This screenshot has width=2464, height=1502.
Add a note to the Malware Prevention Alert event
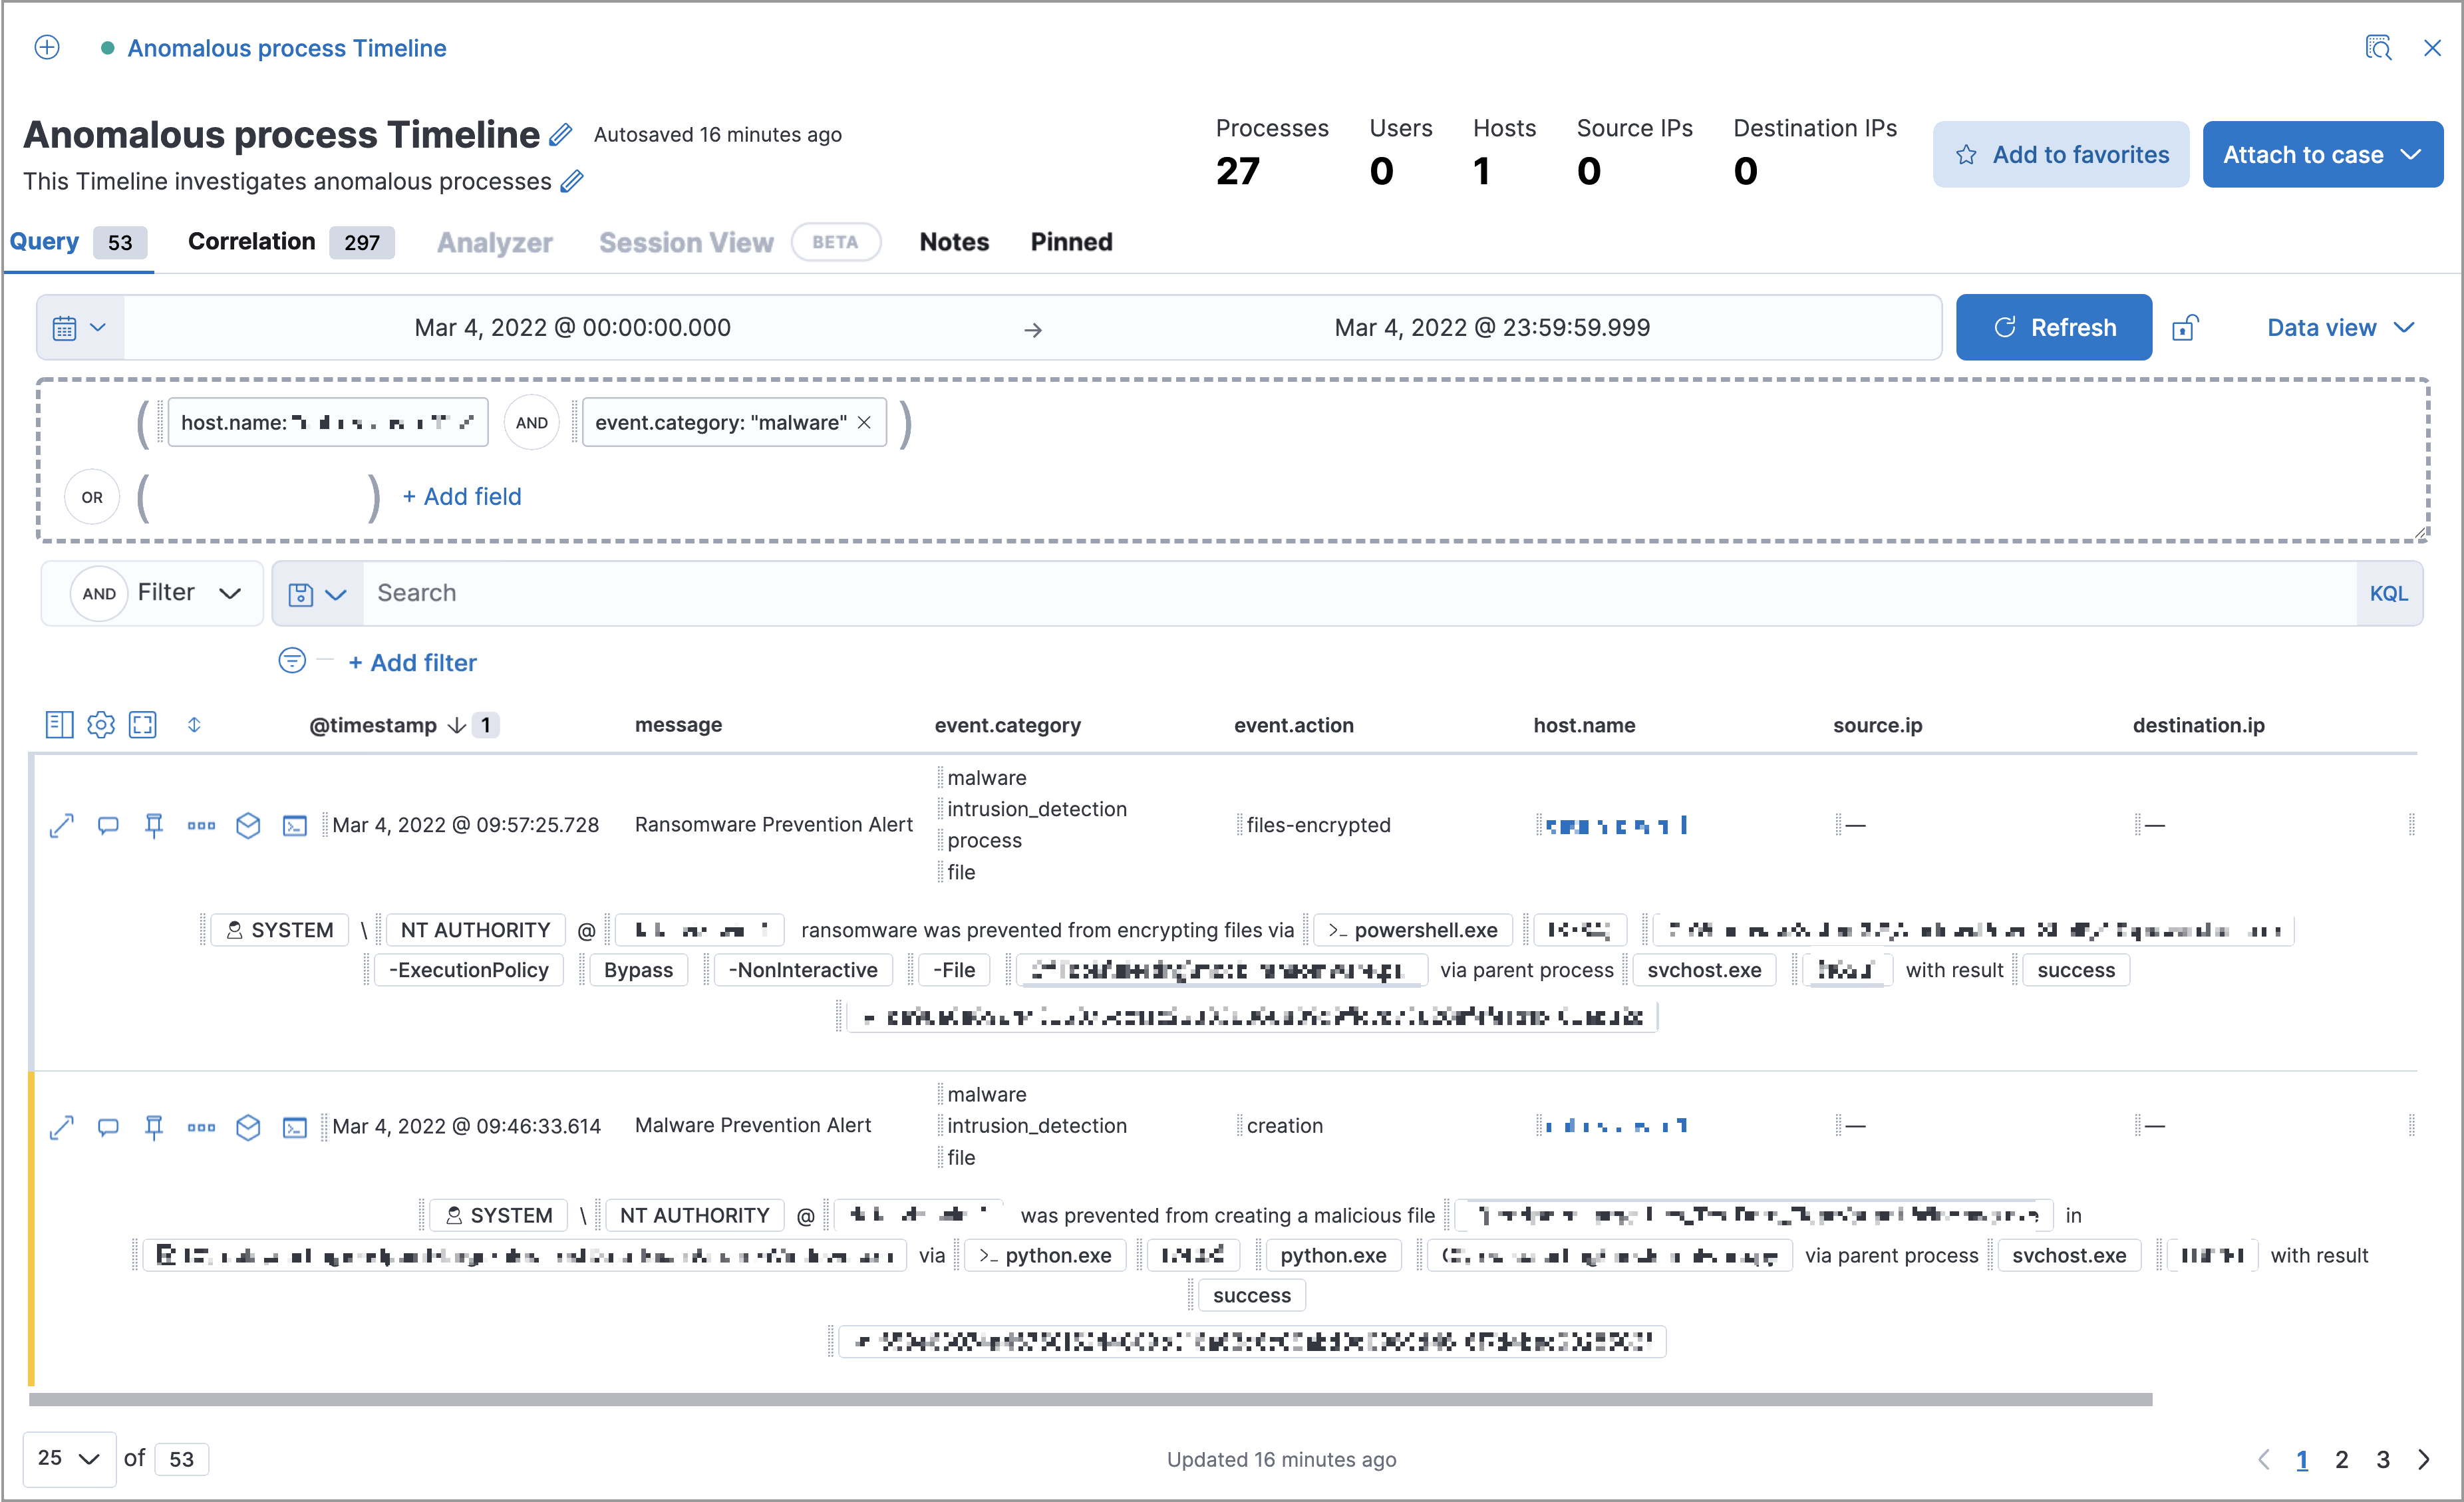point(108,1127)
